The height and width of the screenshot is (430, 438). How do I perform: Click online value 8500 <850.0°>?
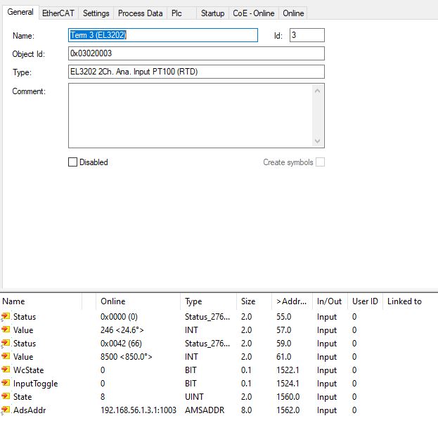pyautogui.click(x=127, y=357)
